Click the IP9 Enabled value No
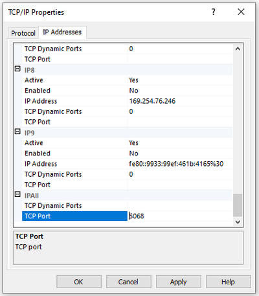Screen dimensions: 259x296 (133, 154)
